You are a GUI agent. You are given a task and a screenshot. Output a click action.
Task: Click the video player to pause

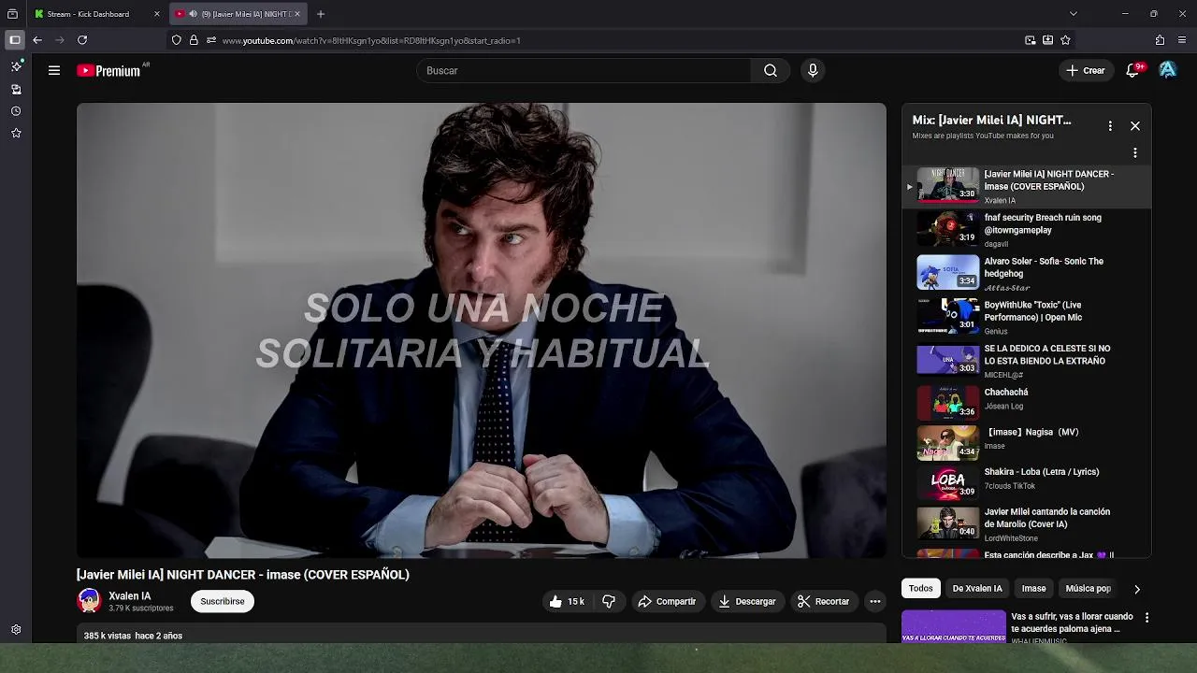click(482, 330)
